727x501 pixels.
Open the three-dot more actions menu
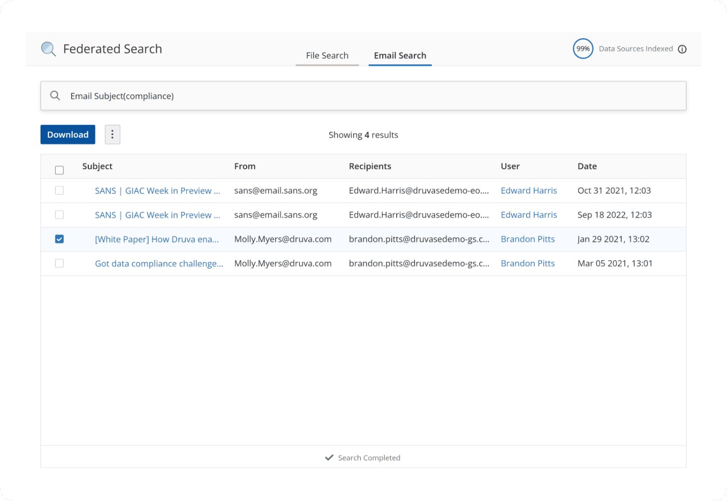(112, 134)
